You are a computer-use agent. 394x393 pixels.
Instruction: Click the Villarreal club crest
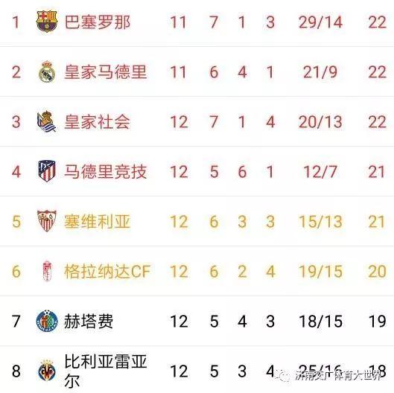pos(47,371)
